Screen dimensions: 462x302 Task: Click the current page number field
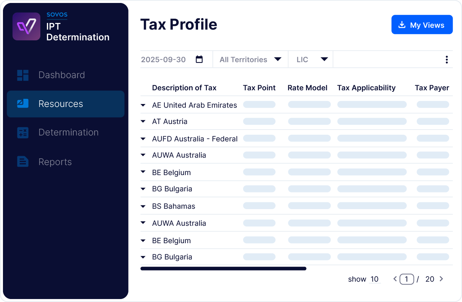point(406,279)
